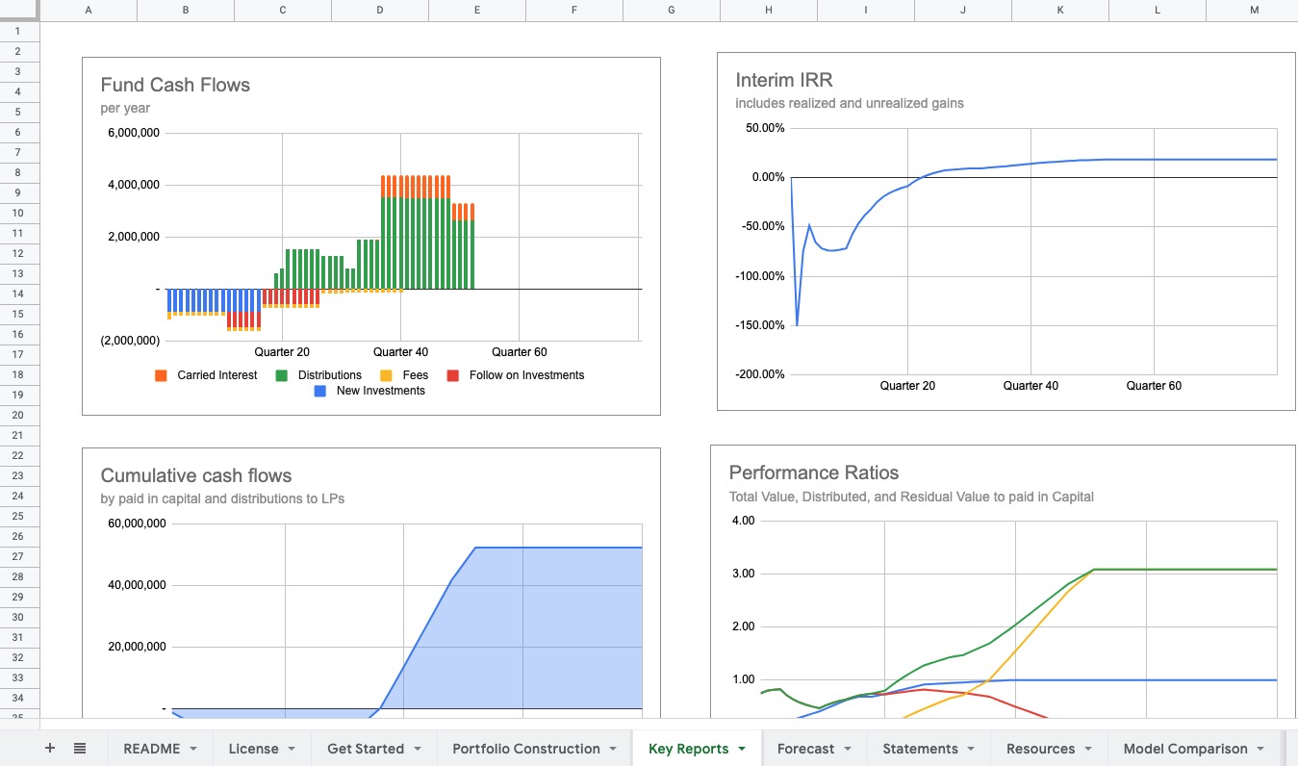The height and width of the screenshot is (766, 1298).
Task: Click the red Follow on Investments legend marker
Action: pyautogui.click(x=452, y=374)
